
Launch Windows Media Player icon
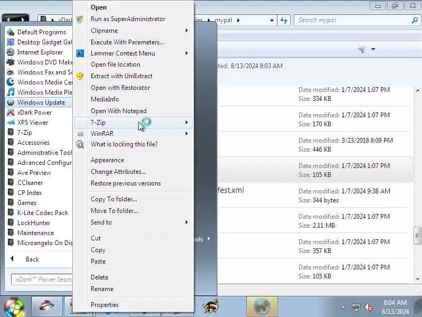click(11, 92)
